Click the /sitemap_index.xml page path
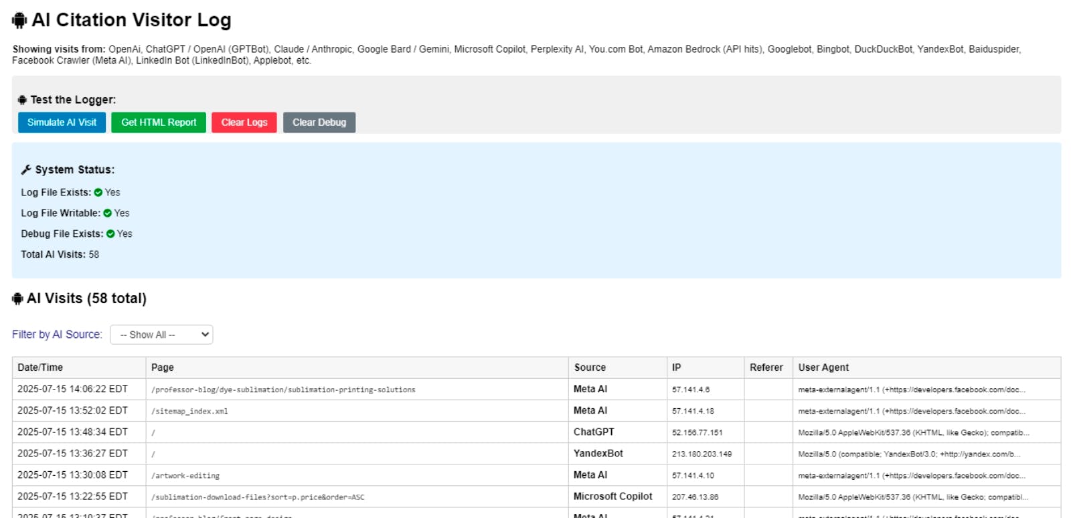This screenshot has width=1071, height=518. (189, 411)
